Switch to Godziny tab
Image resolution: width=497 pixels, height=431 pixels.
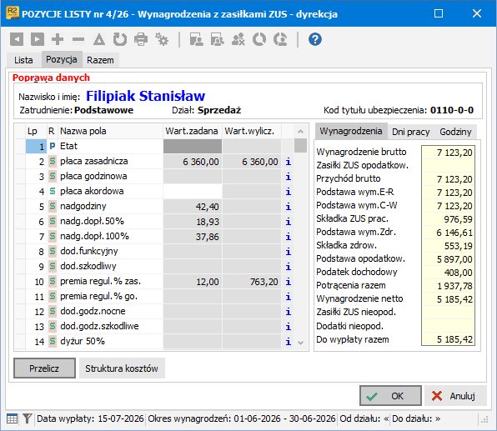455,132
